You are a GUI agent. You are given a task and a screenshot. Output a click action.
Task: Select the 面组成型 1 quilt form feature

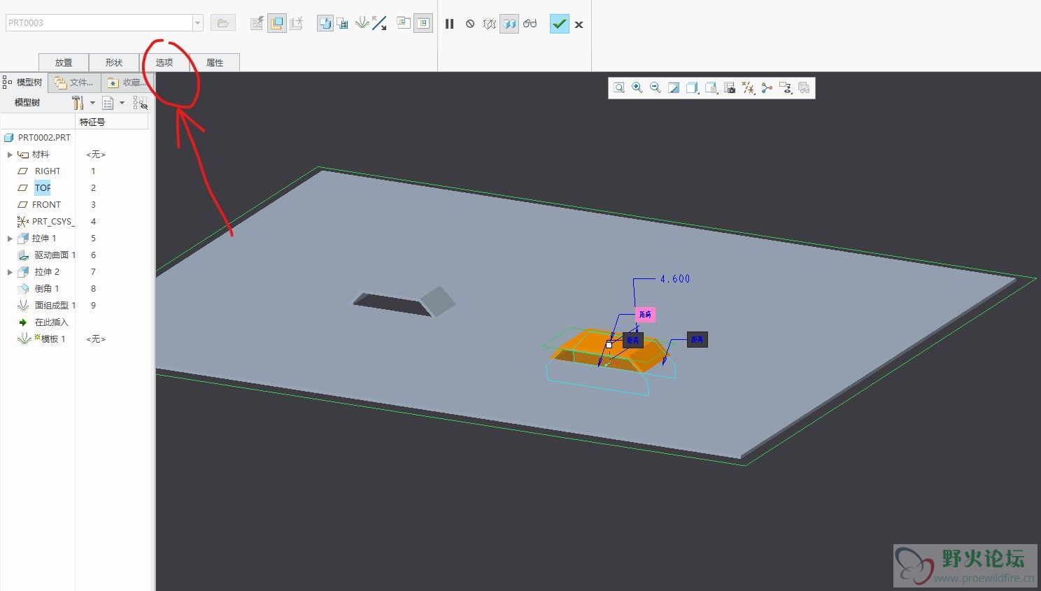[55, 306]
